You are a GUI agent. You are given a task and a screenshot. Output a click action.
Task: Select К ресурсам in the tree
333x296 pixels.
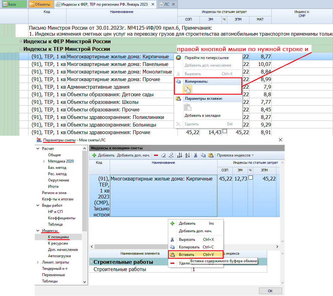point(58,243)
